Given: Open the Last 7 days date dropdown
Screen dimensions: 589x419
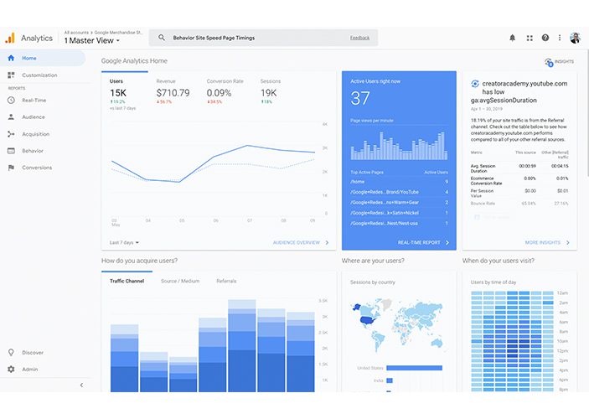Looking at the screenshot, I should pos(124,243).
